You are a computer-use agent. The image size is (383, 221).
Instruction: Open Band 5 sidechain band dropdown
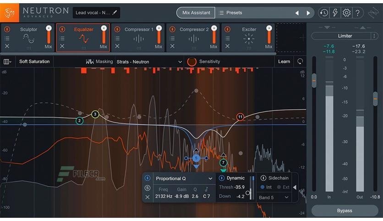[x=274, y=198]
